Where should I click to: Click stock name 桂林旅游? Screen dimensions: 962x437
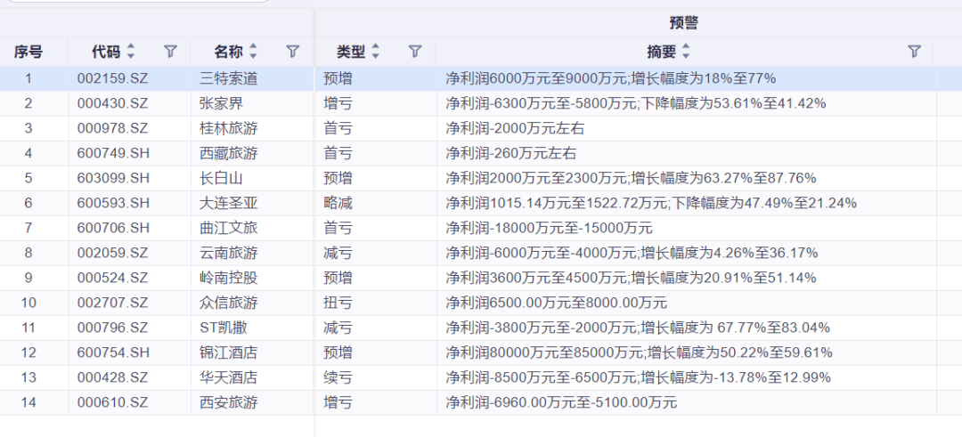pos(228,129)
